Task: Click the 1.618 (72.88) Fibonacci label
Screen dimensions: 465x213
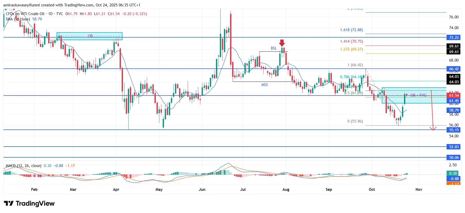Action: click(x=351, y=30)
